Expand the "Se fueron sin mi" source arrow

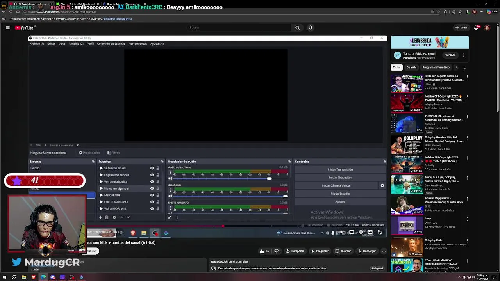(x=101, y=168)
